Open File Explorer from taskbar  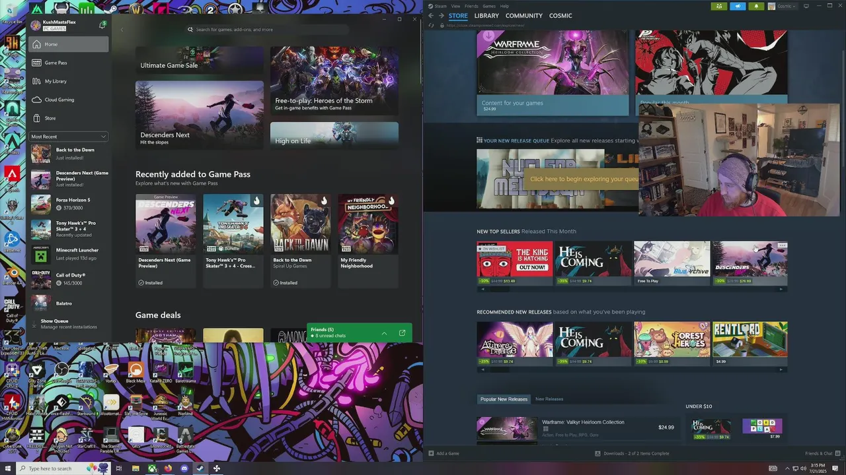click(135, 468)
